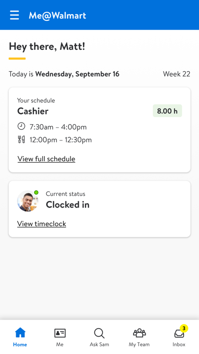
Task: Switch to the Ask Sam tab
Action: 99,344
